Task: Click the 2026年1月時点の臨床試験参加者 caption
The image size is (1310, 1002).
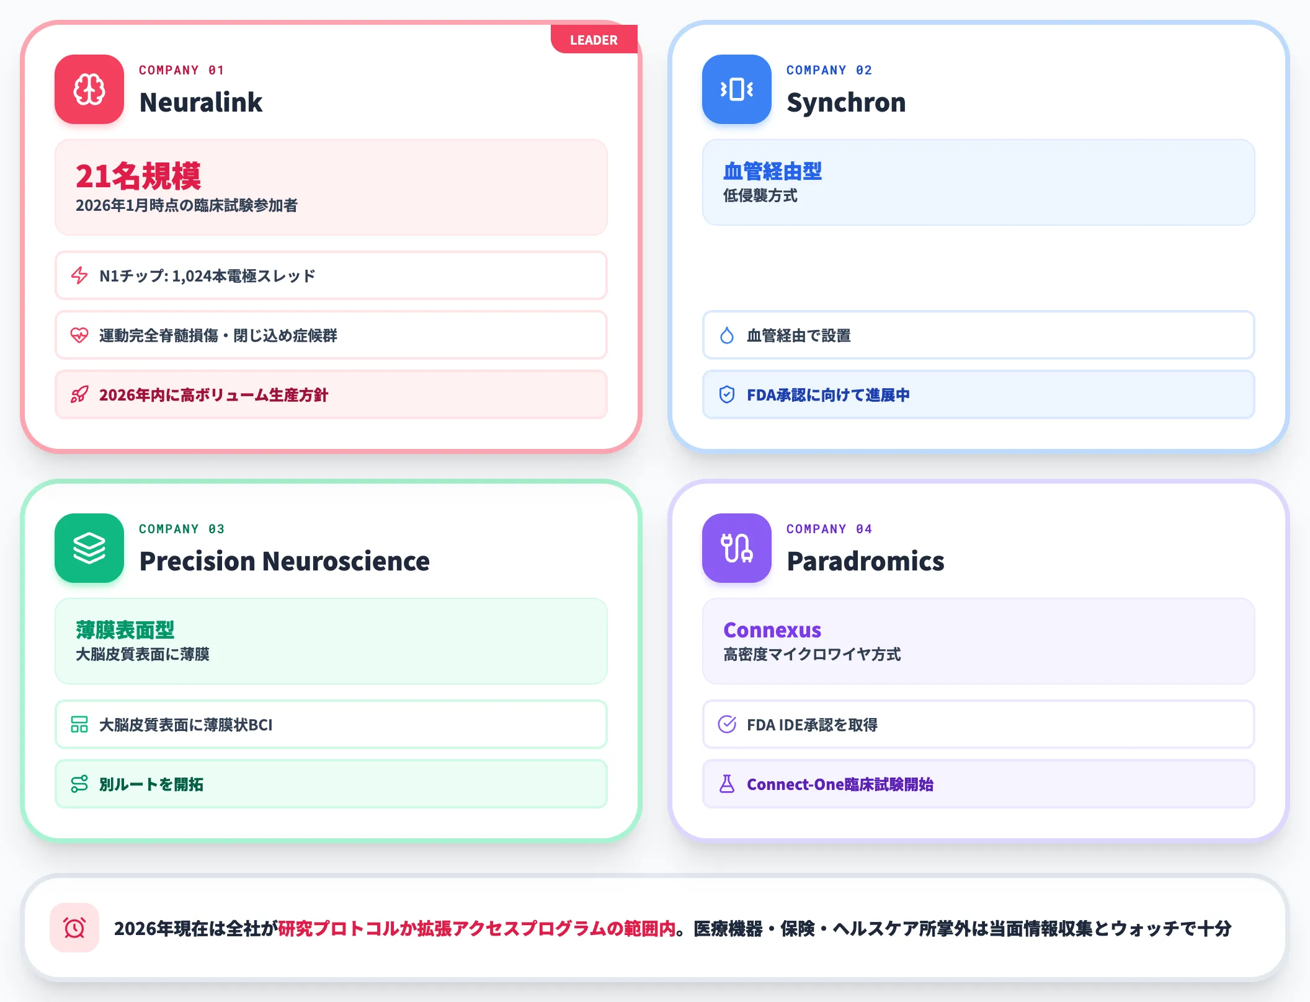Action: [187, 205]
